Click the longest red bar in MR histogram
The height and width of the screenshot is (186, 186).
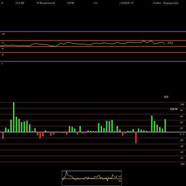pyautogui.click(x=136, y=138)
